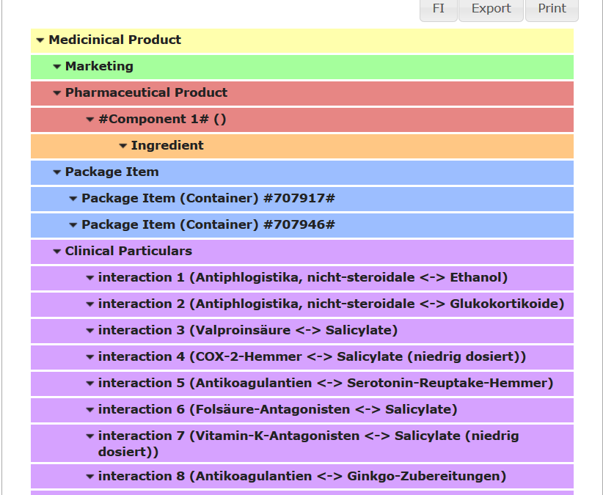603x495 pixels.
Task: Expand the interaction 5 arrow
Action: click(90, 384)
